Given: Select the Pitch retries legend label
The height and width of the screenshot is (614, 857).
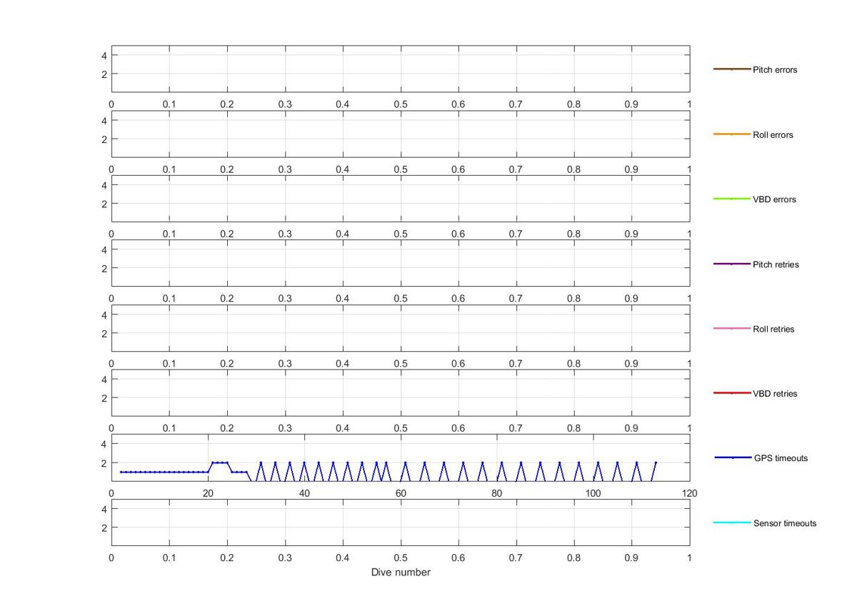Looking at the screenshot, I should (x=776, y=264).
